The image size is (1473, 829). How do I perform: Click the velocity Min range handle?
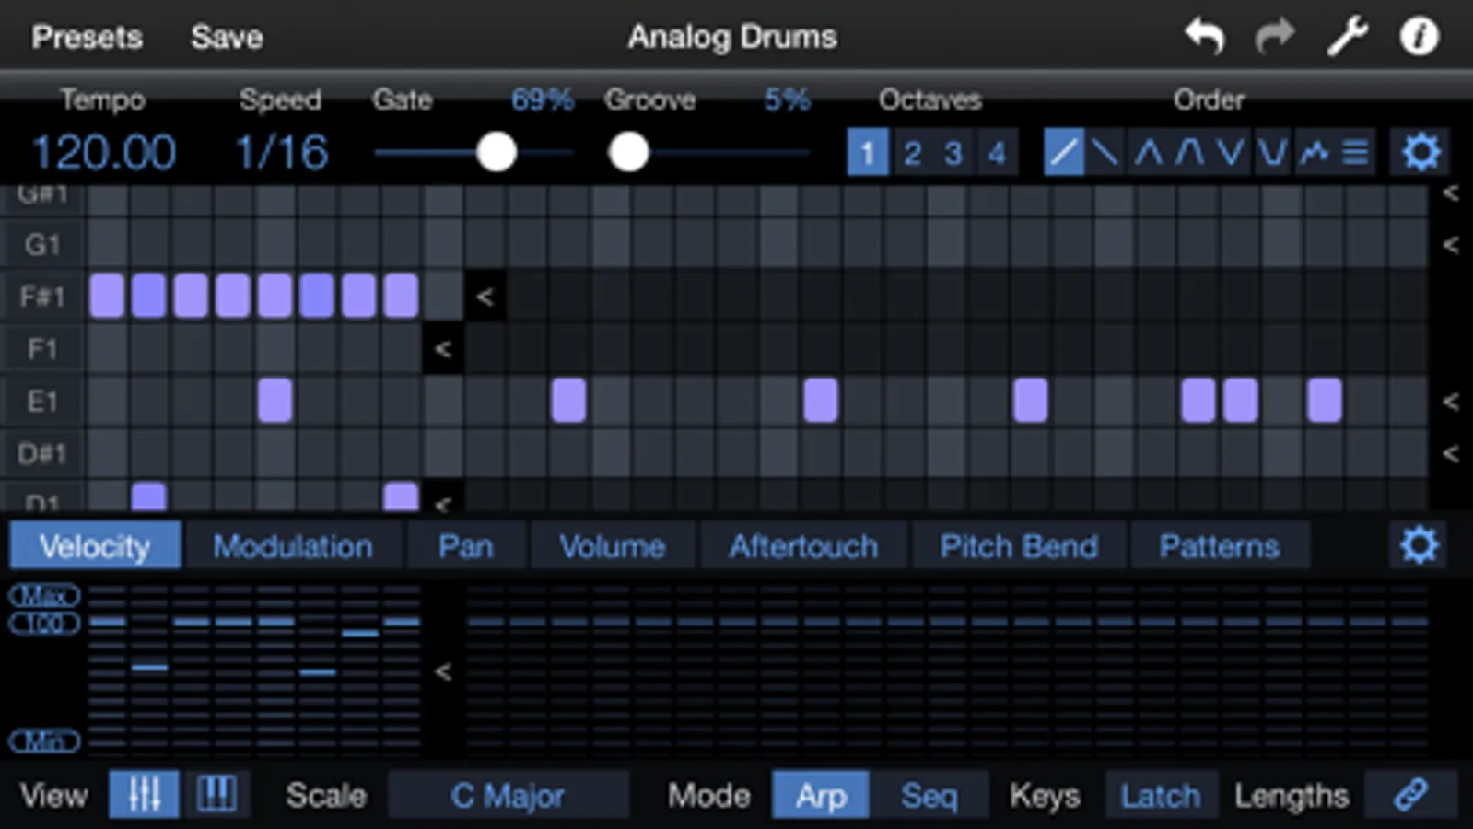tap(44, 740)
